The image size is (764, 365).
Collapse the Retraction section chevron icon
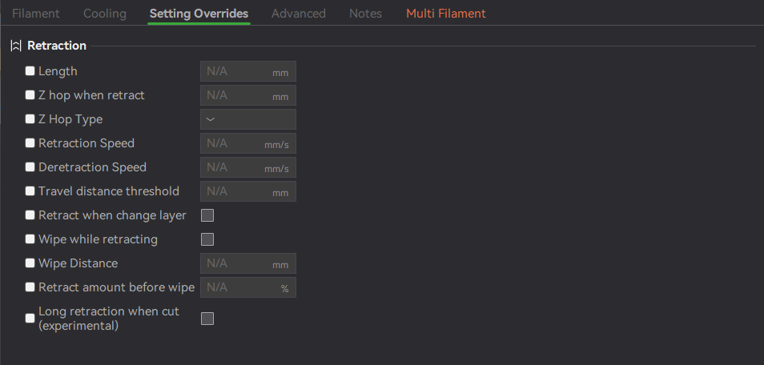click(x=16, y=46)
